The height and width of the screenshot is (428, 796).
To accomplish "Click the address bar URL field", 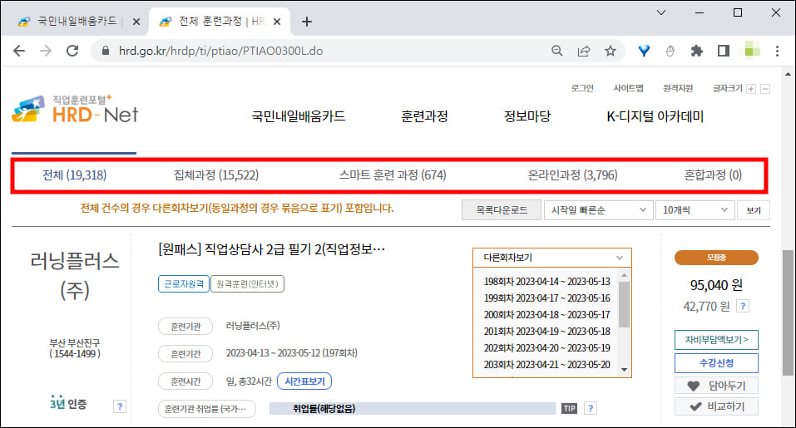I will [x=325, y=51].
